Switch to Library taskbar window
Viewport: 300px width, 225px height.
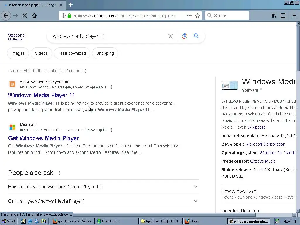click(x=204, y=221)
